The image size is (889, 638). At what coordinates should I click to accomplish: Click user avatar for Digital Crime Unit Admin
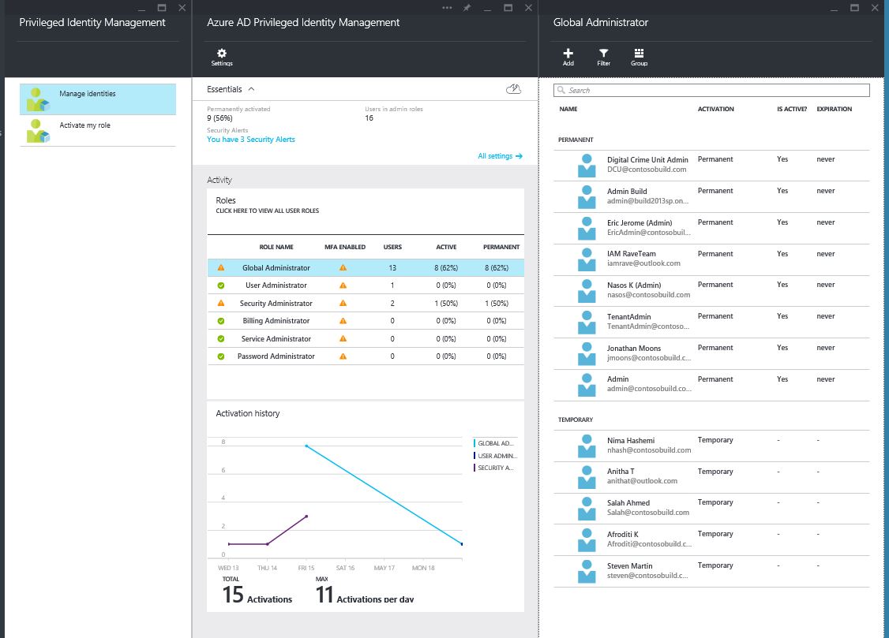point(587,166)
